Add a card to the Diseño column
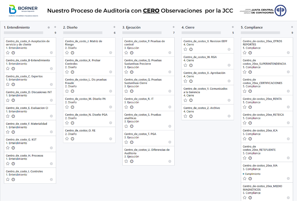The image size is (297, 201). 114,27
